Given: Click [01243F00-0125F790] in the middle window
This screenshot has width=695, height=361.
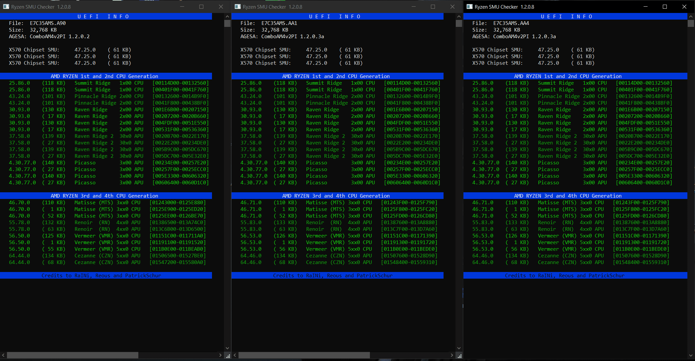Looking at the screenshot, I should 409,203.
